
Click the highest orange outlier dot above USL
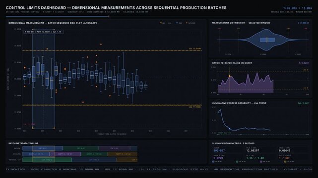pyautogui.click(x=101, y=44)
